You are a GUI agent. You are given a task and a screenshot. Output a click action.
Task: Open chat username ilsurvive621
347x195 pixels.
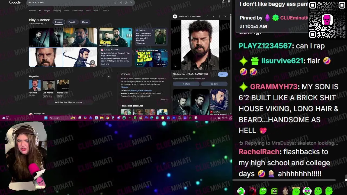(x=282, y=61)
